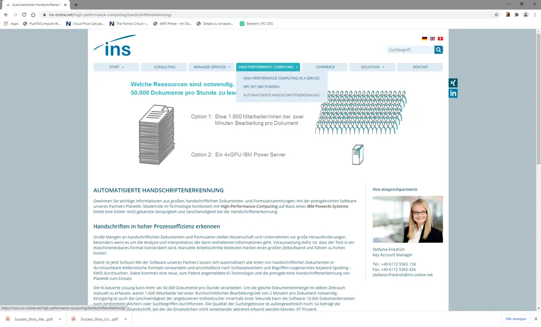Click the browser back arrow
This screenshot has height=327, width=541.
pyautogui.click(x=6, y=15)
